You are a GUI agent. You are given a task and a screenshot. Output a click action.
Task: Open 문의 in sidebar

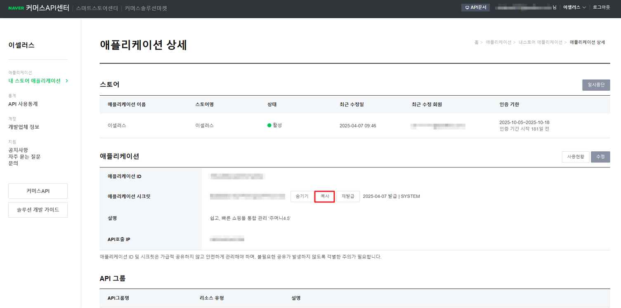(x=13, y=163)
